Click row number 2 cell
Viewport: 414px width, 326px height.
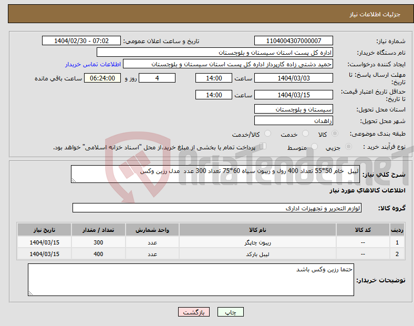click(397, 254)
